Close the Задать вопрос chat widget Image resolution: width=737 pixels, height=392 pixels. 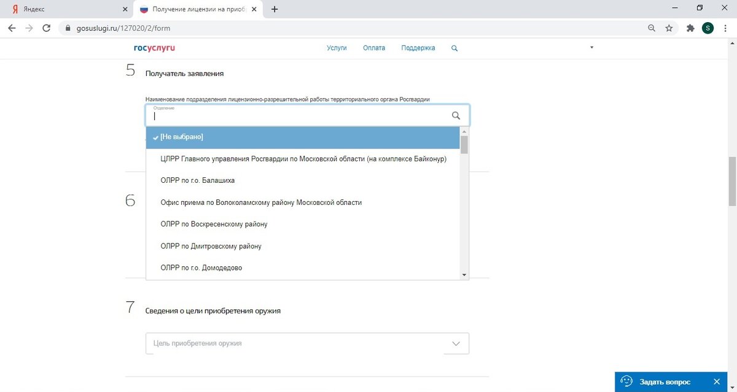pos(717,382)
